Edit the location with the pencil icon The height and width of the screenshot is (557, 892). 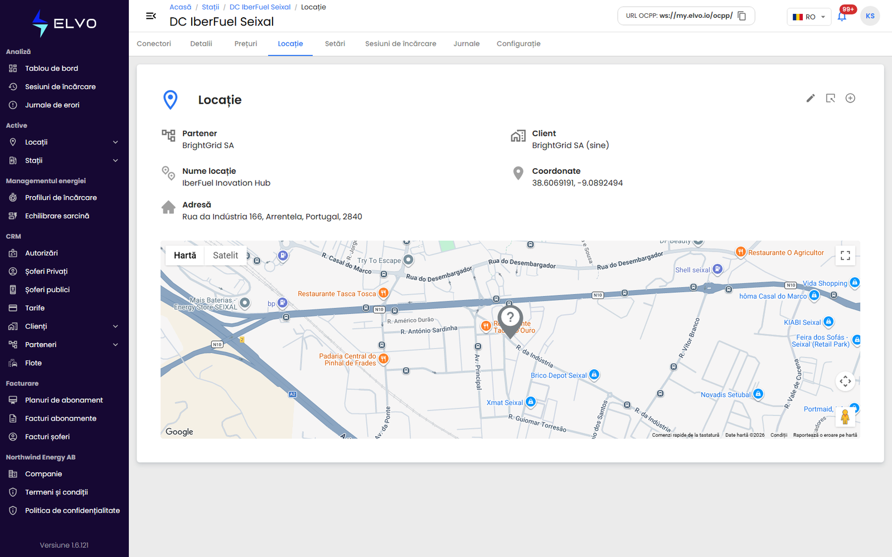pyautogui.click(x=811, y=98)
